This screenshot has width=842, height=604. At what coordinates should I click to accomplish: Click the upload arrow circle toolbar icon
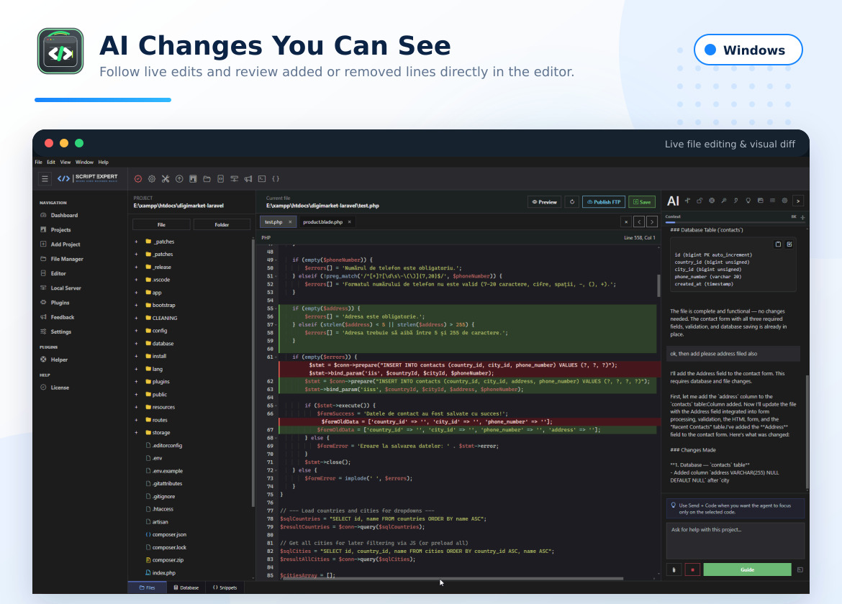click(179, 178)
